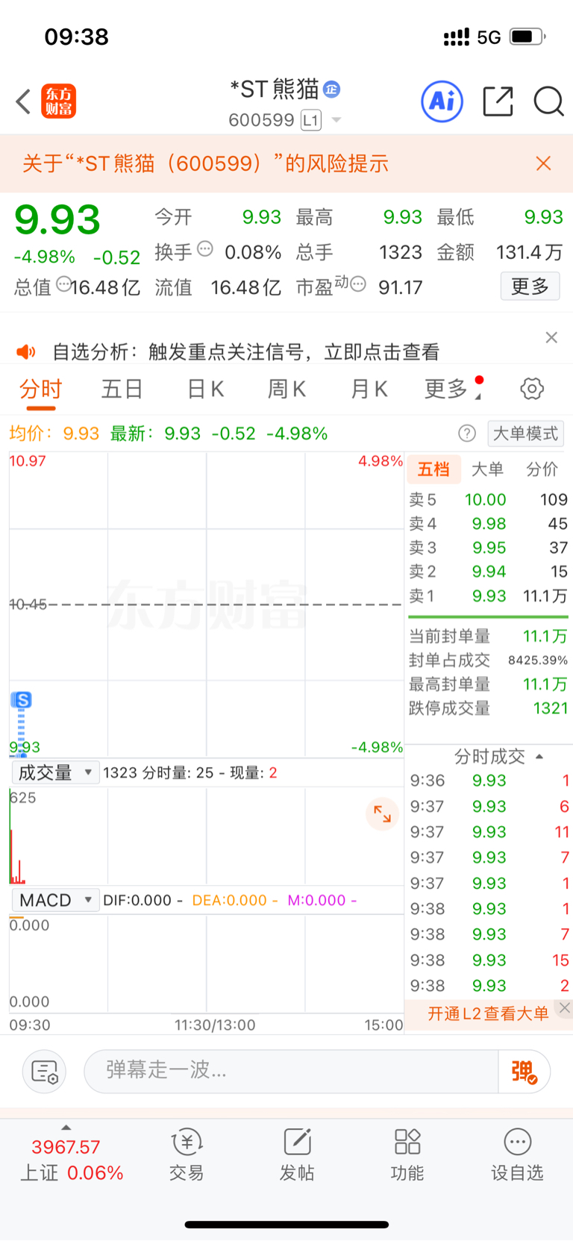Screen dimensions: 573x1241
Task: Expand the 更多 chart periods dropdown
Action: pos(452,389)
